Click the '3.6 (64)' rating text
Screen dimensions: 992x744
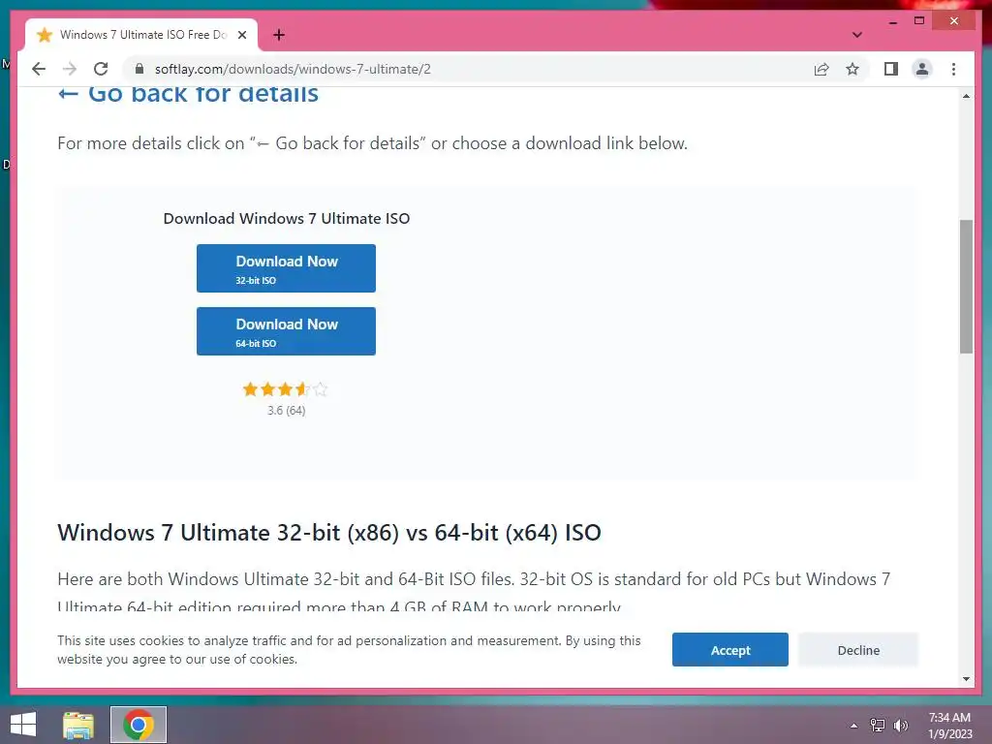click(x=287, y=411)
